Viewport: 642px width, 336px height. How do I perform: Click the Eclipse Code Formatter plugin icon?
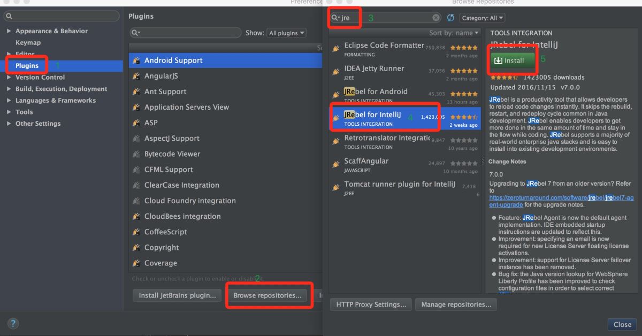click(336, 49)
